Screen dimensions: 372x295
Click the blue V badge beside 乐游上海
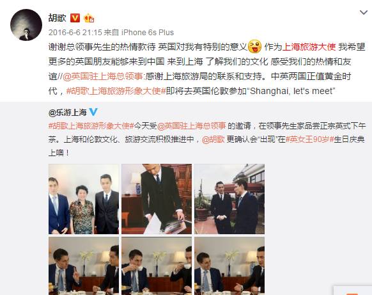click(93, 112)
